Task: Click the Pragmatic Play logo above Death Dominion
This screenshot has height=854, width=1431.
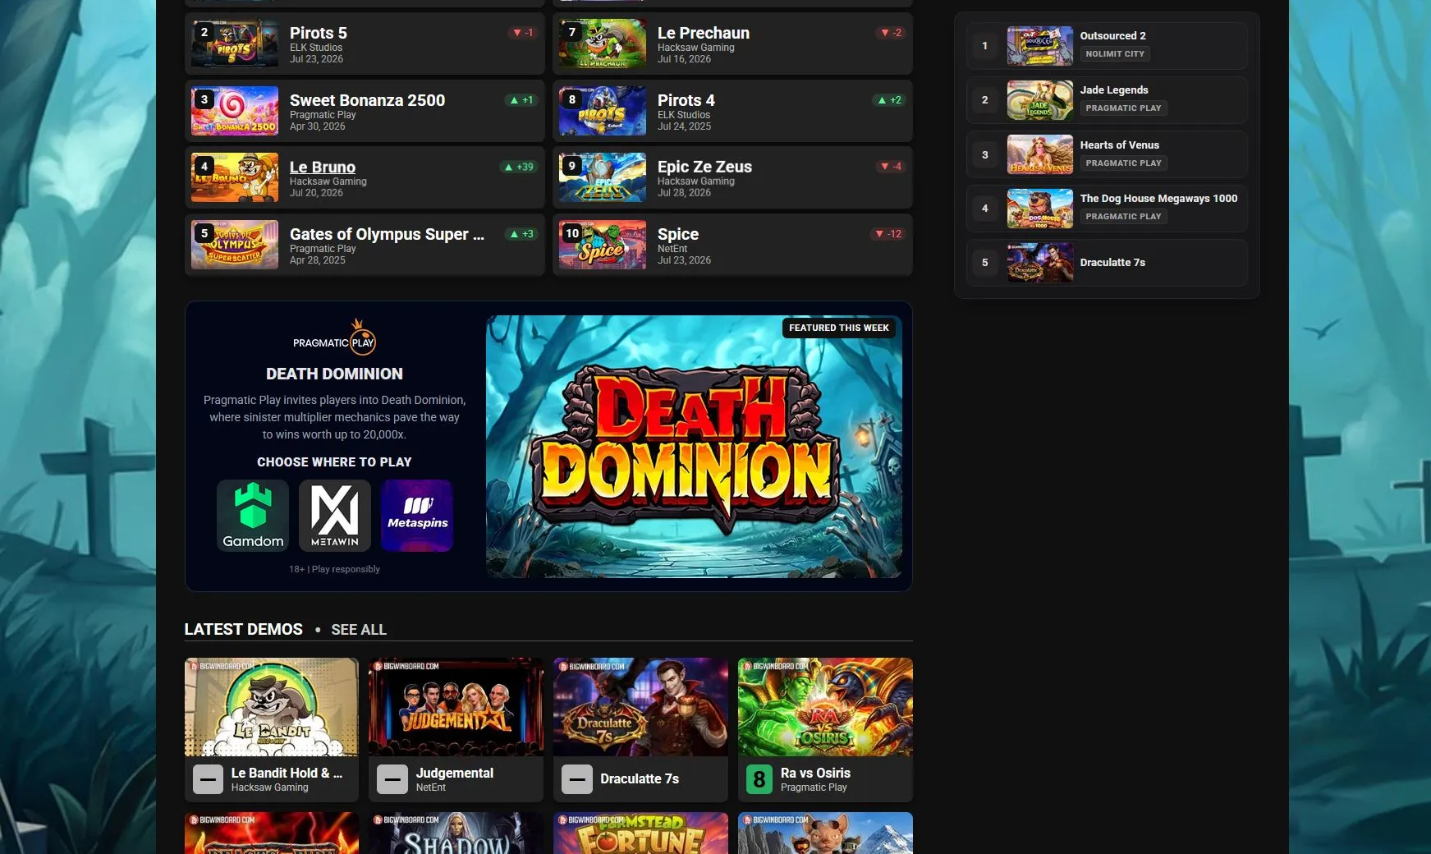Action: click(x=335, y=337)
